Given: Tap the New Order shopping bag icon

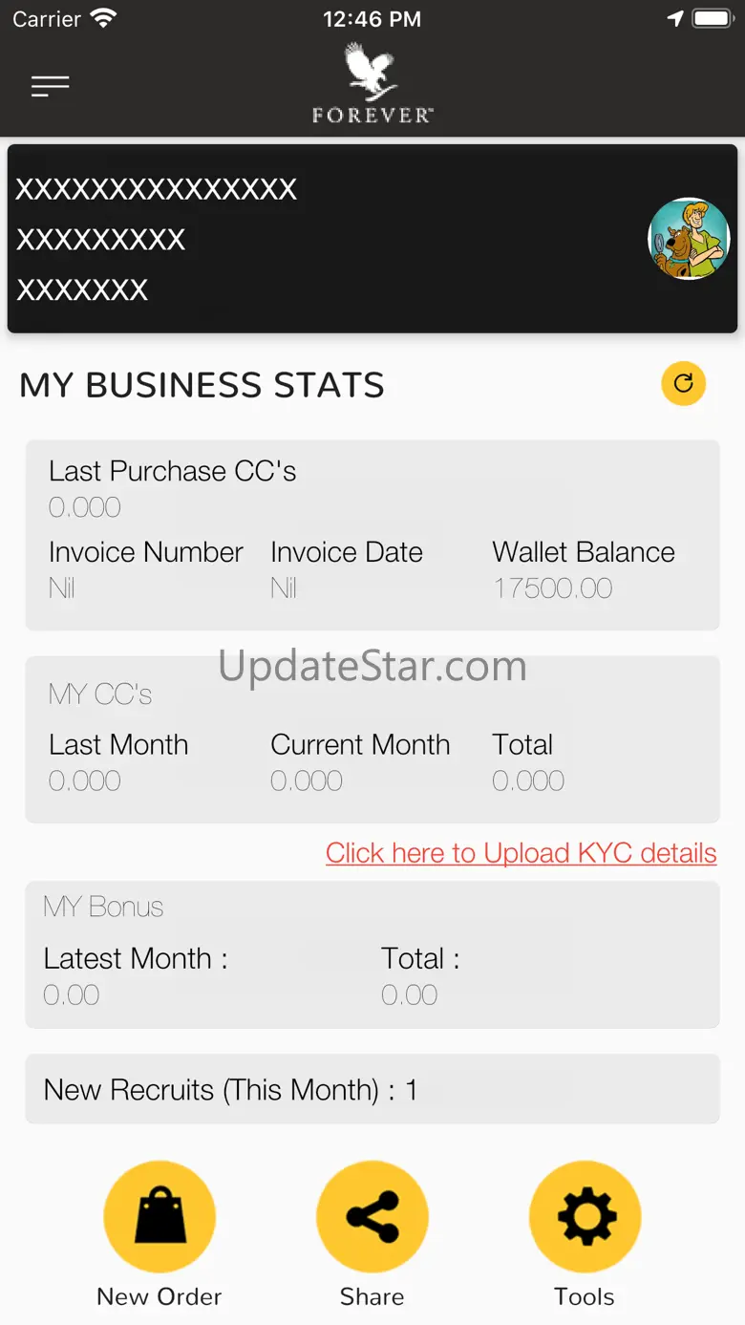Looking at the screenshot, I should (x=160, y=1216).
